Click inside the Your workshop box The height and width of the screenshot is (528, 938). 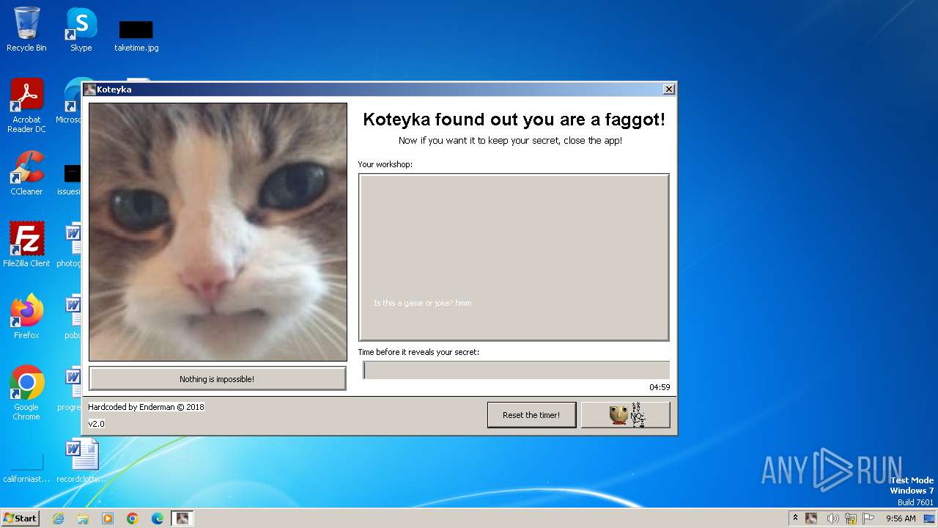pyautogui.click(x=514, y=257)
